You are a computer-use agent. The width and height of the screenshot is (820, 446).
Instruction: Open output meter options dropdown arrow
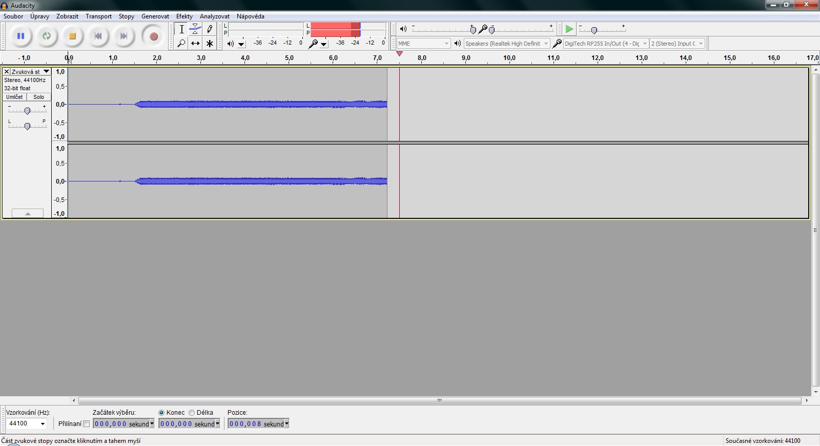241,44
